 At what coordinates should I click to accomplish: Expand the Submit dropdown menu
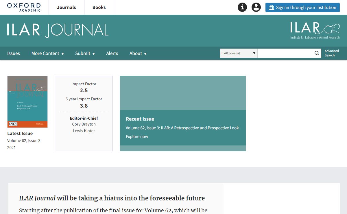tap(85, 53)
